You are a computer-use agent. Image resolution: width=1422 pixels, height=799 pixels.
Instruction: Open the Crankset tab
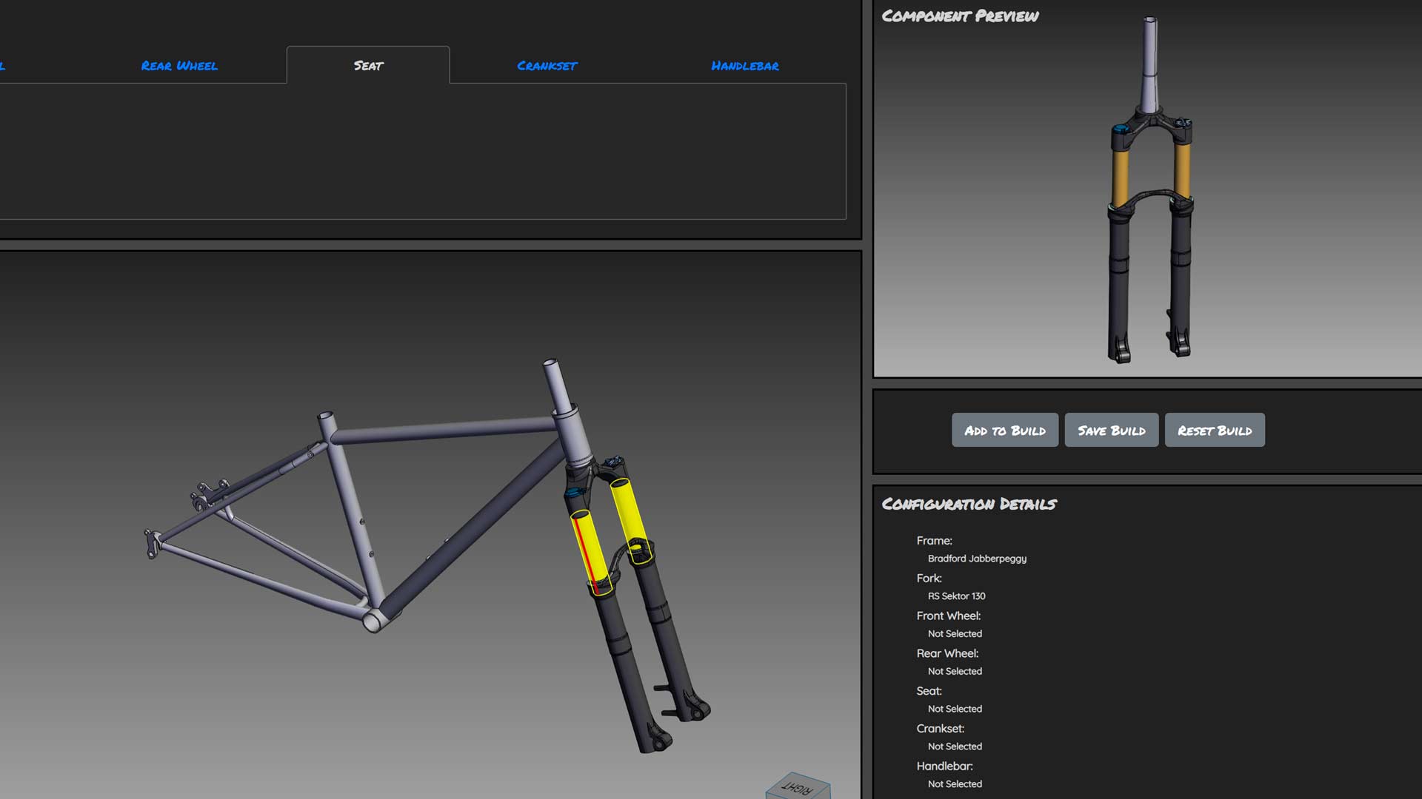click(x=547, y=66)
